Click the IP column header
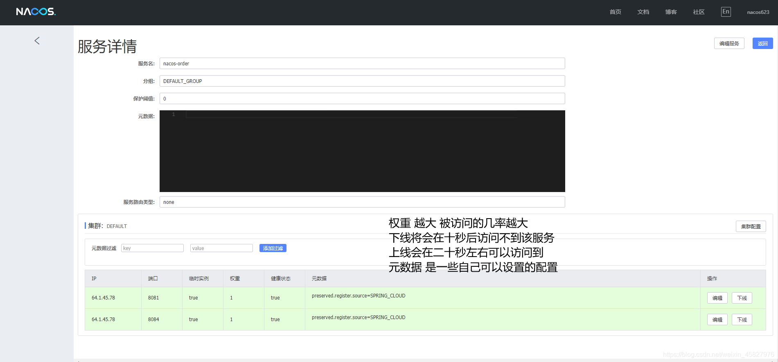This screenshot has width=778, height=362. 113,278
